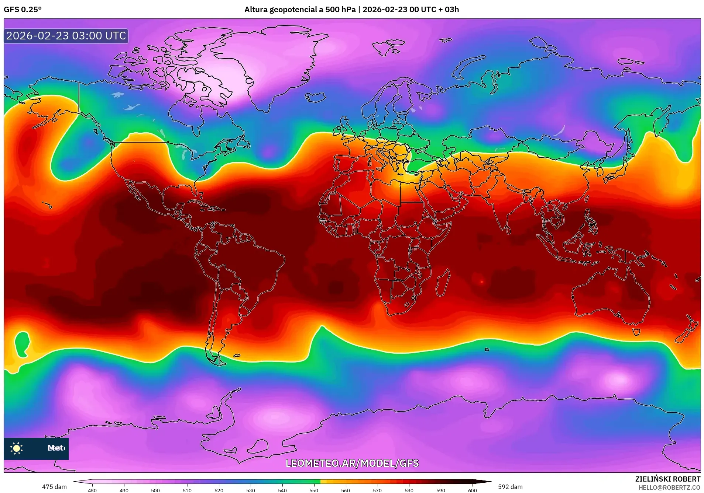Select the GFS 0.25° model label

click(23, 10)
